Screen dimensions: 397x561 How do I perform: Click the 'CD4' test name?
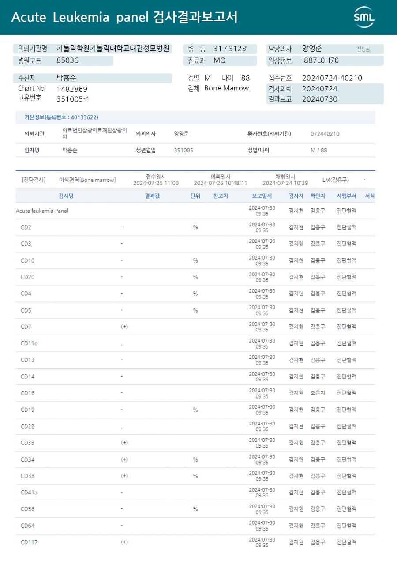(x=26, y=294)
